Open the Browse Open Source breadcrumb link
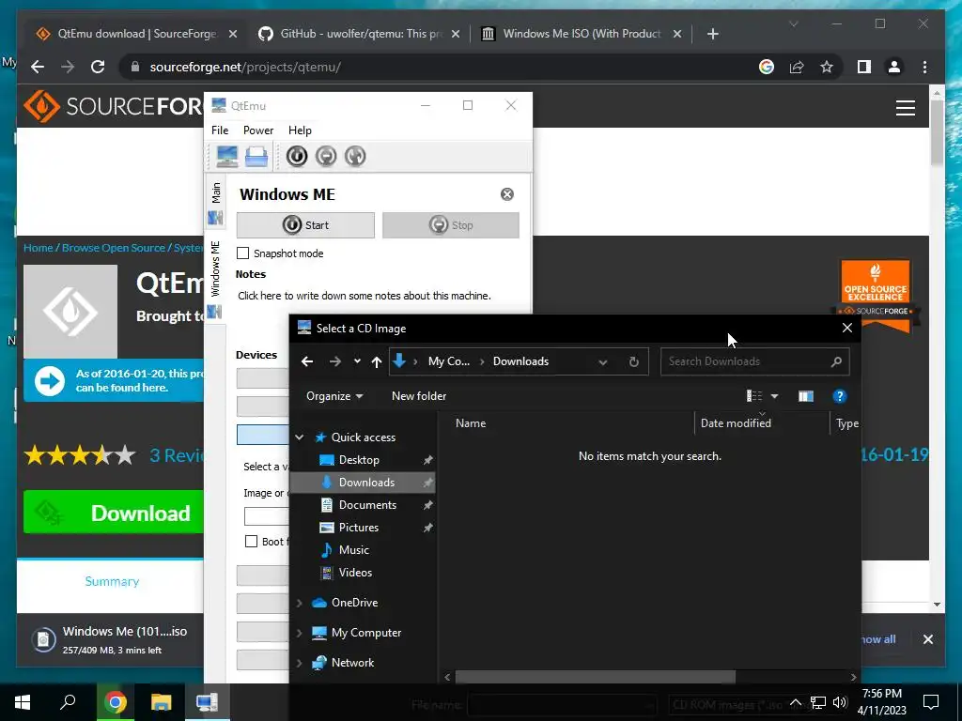The height and width of the screenshot is (721, 962). pyautogui.click(x=114, y=248)
